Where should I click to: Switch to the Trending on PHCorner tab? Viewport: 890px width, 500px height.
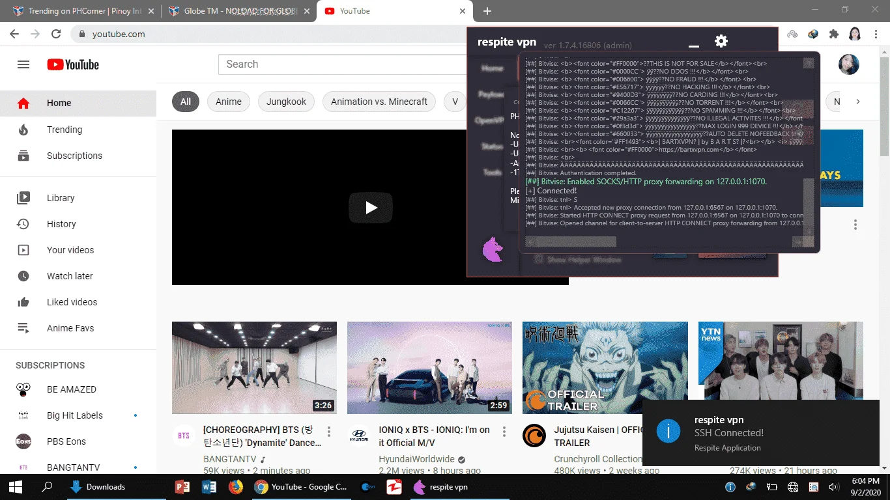85,11
